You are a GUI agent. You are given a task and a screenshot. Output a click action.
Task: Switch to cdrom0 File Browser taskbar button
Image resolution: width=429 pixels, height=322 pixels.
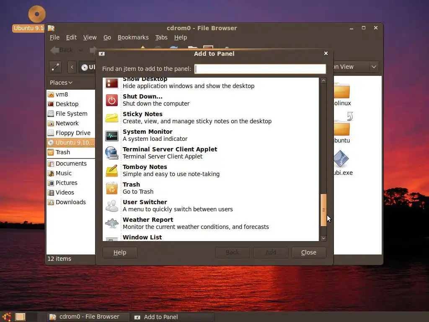point(88,317)
